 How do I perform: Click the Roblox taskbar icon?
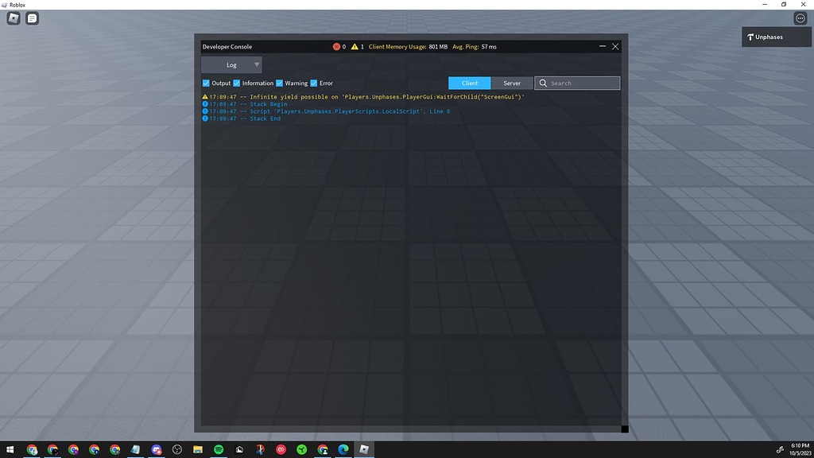point(364,450)
